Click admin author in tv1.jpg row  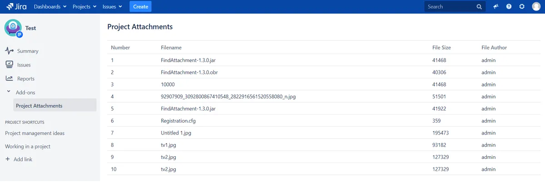(488, 145)
